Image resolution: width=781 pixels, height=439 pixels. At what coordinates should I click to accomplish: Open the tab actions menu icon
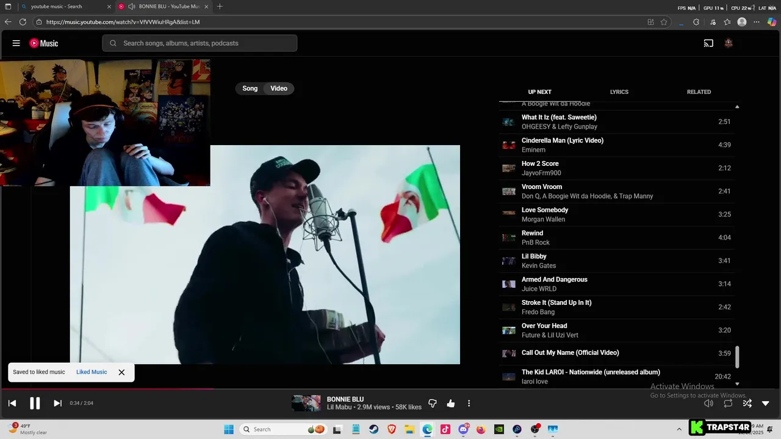(x=8, y=7)
